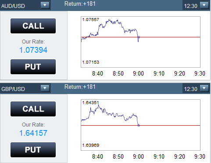This screenshot has height=163, width=211.
Task: Click the current price marker on GBP/USD chart
Action: [139, 126]
